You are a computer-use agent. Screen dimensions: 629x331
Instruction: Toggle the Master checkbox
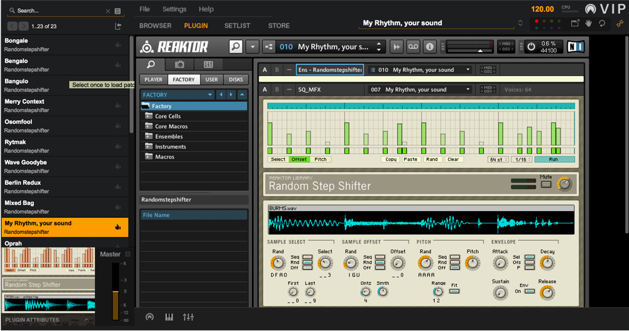pos(128,254)
